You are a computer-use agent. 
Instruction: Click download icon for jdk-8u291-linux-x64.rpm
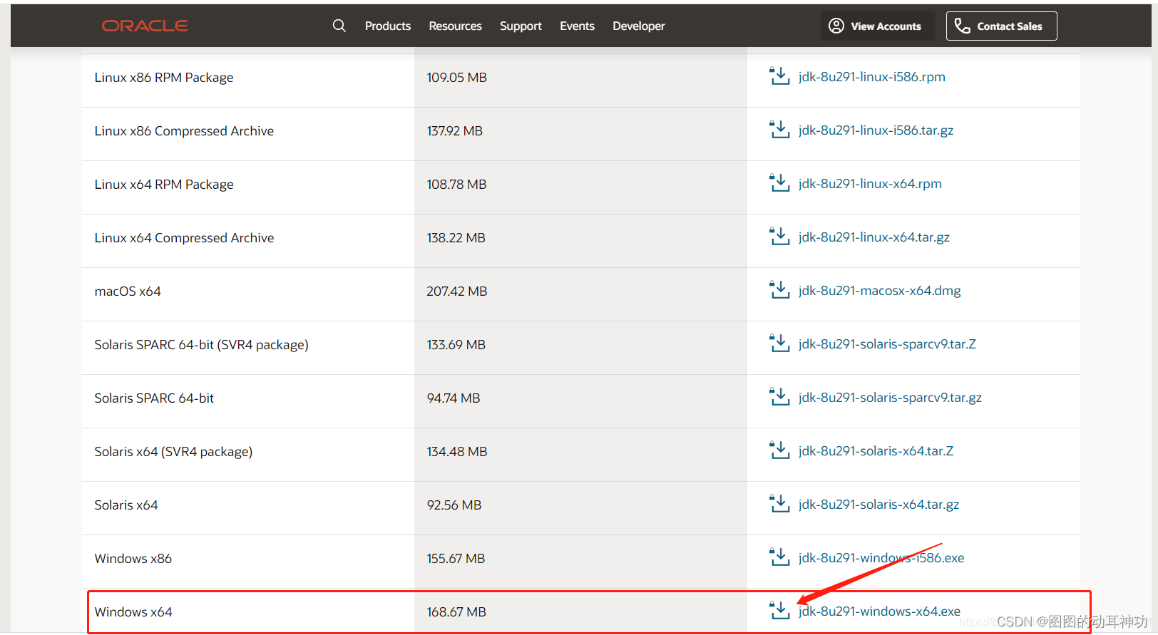(779, 182)
